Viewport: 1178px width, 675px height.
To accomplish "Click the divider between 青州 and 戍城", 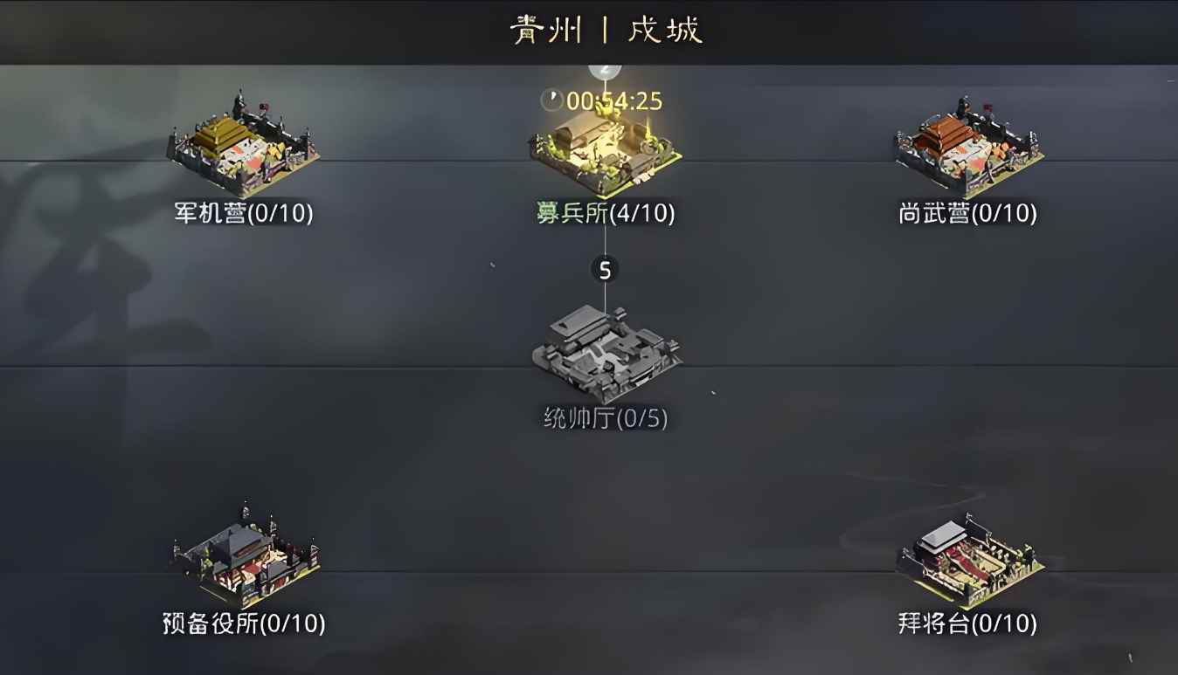I will (604, 31).
